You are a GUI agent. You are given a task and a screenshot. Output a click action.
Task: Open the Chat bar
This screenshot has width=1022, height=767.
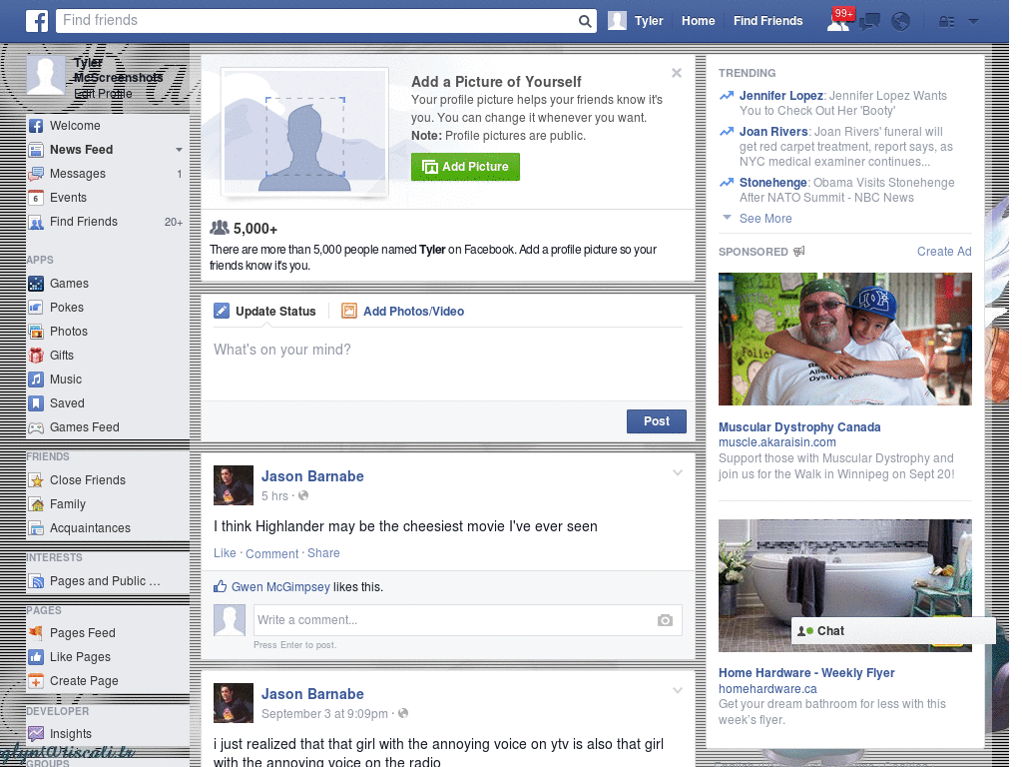coord(893,631)
